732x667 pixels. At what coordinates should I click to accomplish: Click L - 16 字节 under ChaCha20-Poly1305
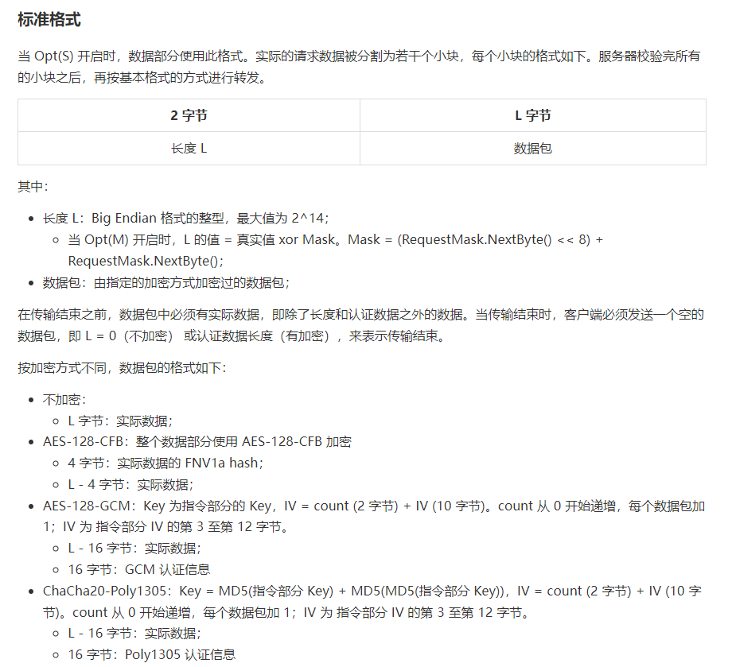click(134, 634)
